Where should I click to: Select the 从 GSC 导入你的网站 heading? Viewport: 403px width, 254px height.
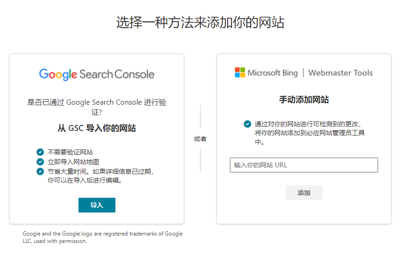click(96, 128)
